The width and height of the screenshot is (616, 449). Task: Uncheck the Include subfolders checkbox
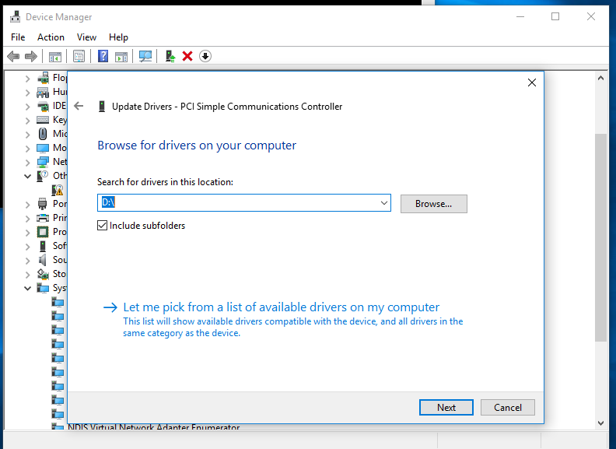point(103,226)
